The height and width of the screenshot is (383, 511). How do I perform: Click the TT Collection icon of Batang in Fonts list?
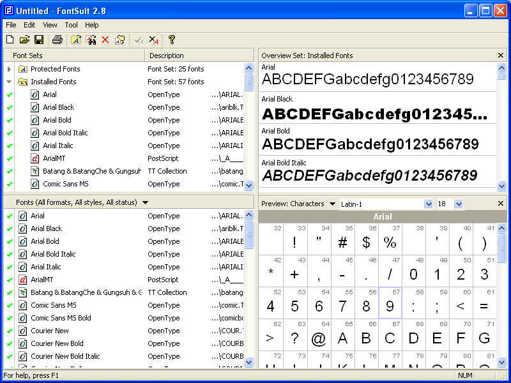click(22, 292)
